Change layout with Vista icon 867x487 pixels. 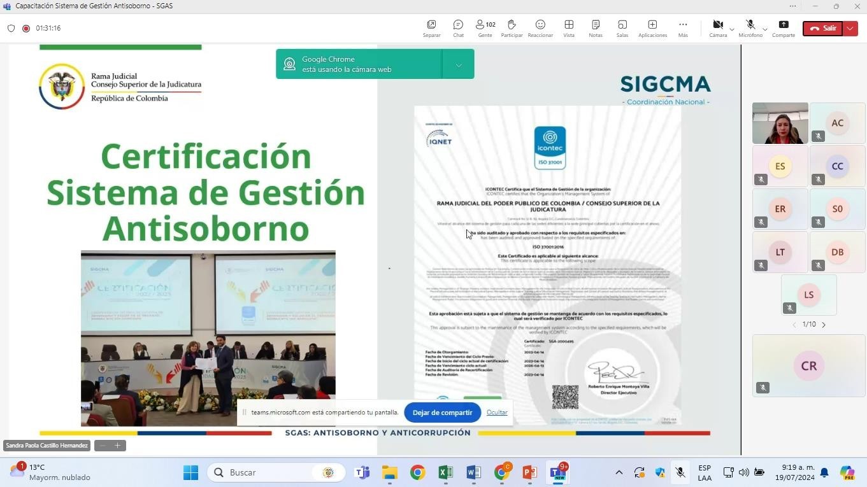569,25
